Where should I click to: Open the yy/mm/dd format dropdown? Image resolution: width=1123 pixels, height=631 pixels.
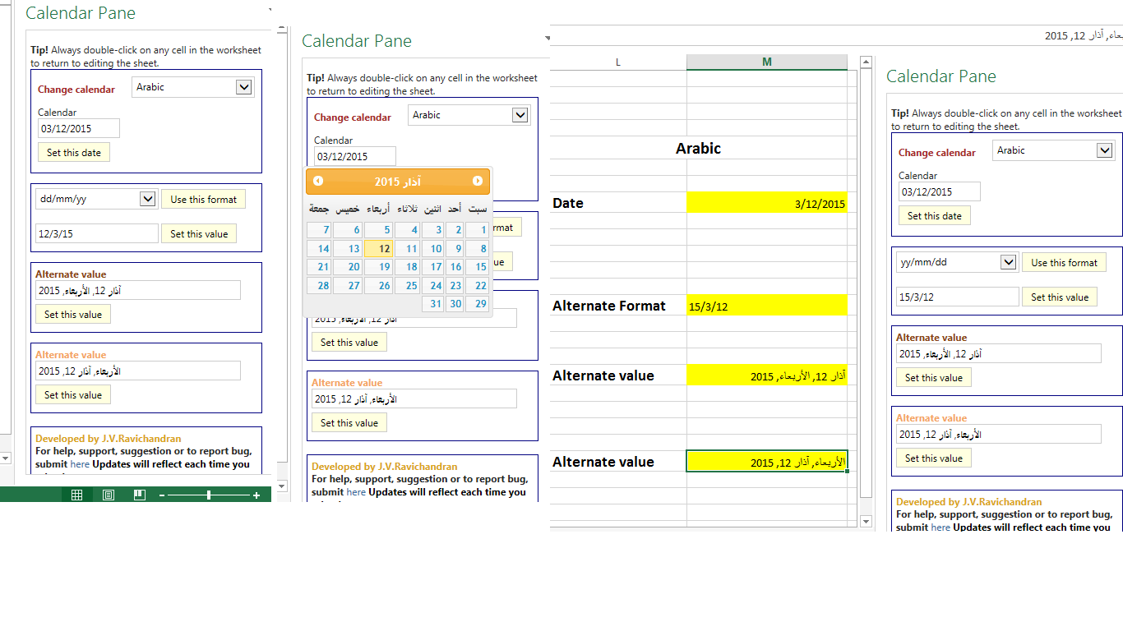tap(1009, 262)
